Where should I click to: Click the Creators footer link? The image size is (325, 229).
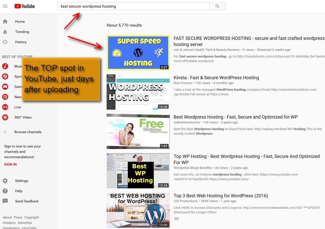(9, 223)
